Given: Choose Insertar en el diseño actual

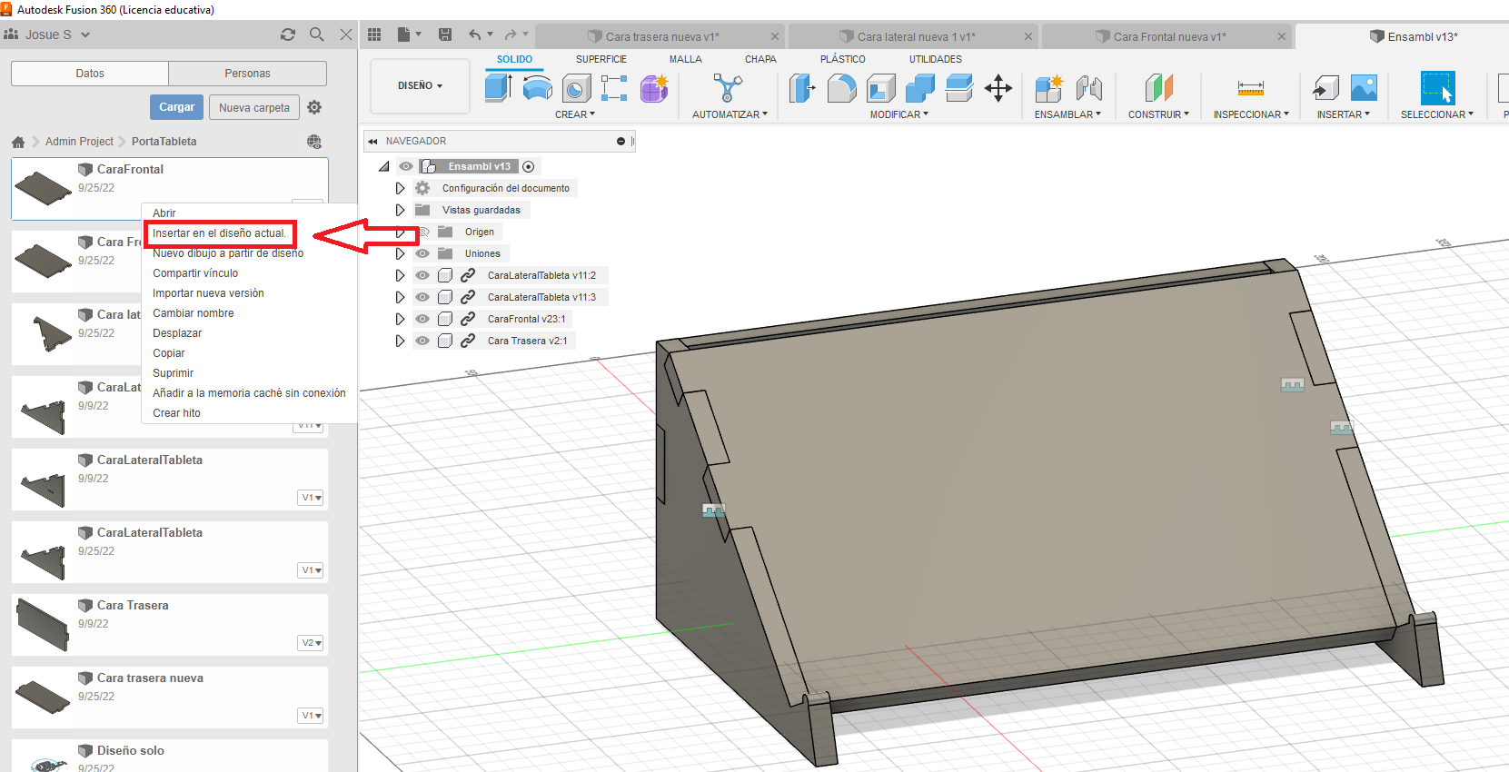Looking at the screenshot, I should tap(219, 233).
